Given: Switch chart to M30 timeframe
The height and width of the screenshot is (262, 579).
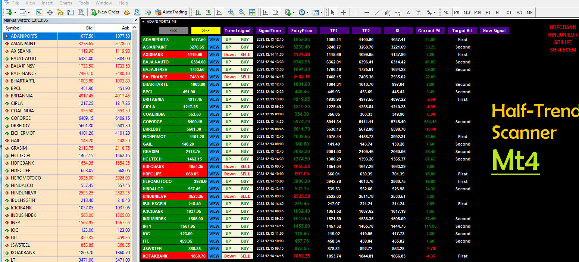Looking at the screenshot, I should click(478, 12).
